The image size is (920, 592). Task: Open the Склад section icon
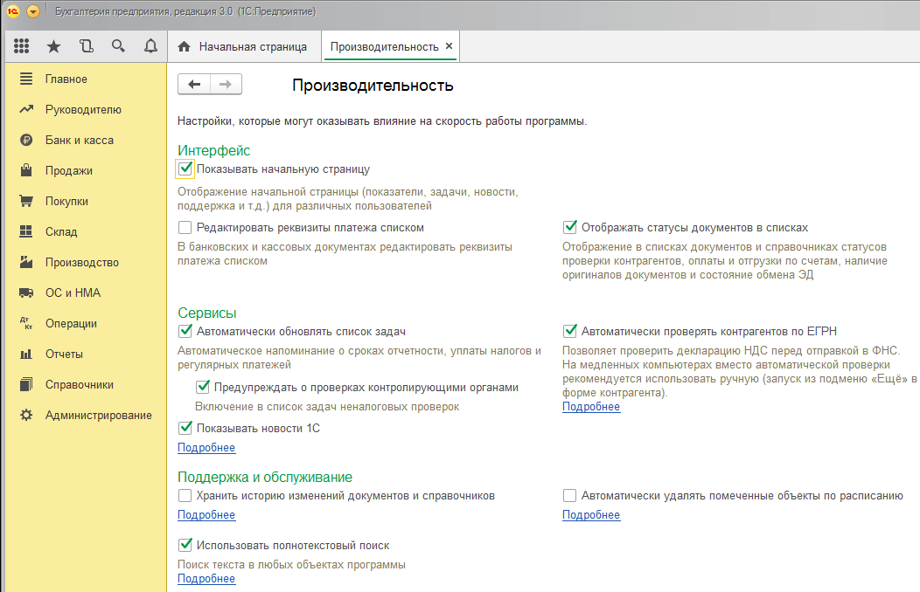(26, 231)
